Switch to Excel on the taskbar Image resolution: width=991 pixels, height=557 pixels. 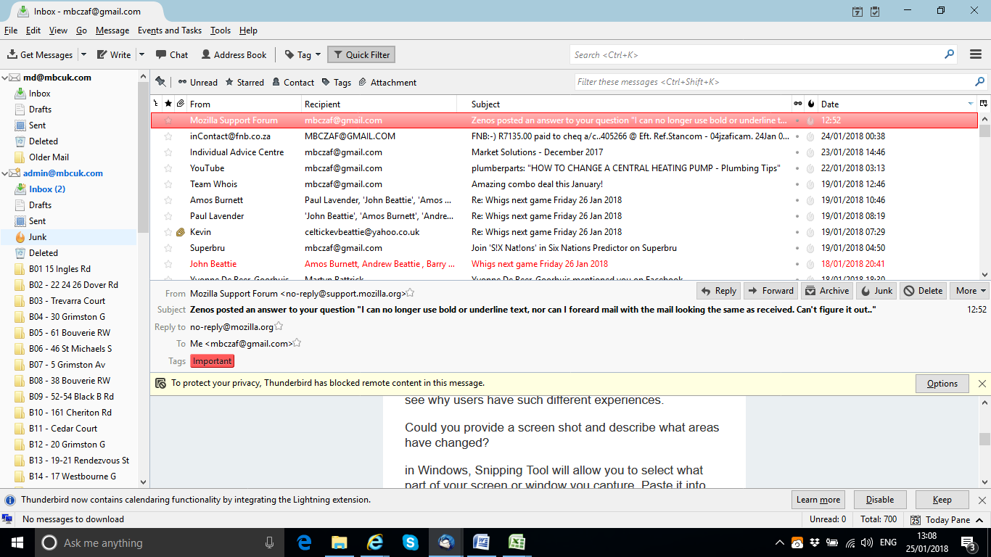pos(517,542)
